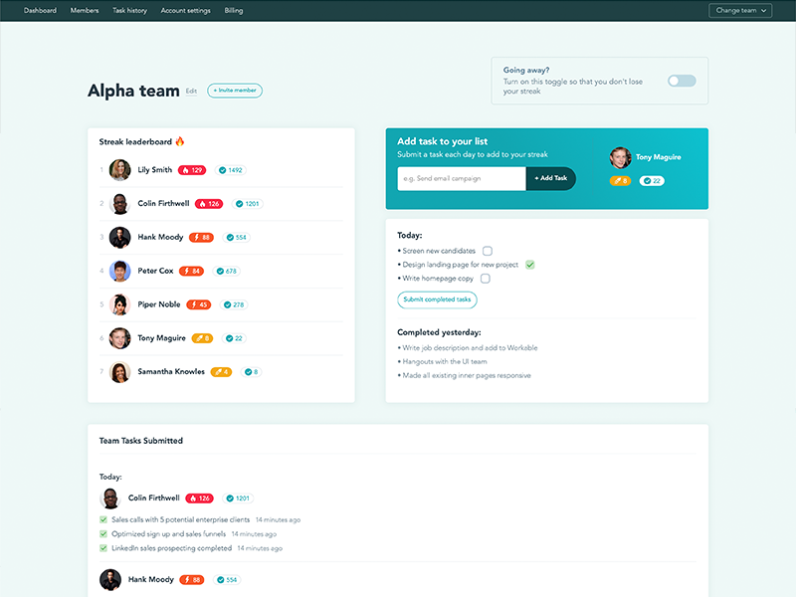Image resolution: width=796 pixels, height=597 pixels.
Task: Check the Write homepage copy checkbox
Action: click(x=486, y=279)
